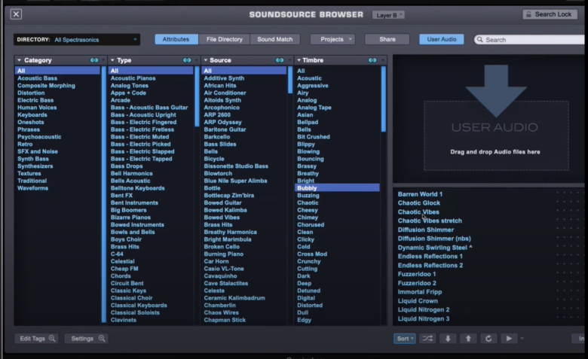Select the Diffusion Shimmer (nbs) result
This screenshot has width=588, height=359.
pyautogui.click(x=434, y=239)
